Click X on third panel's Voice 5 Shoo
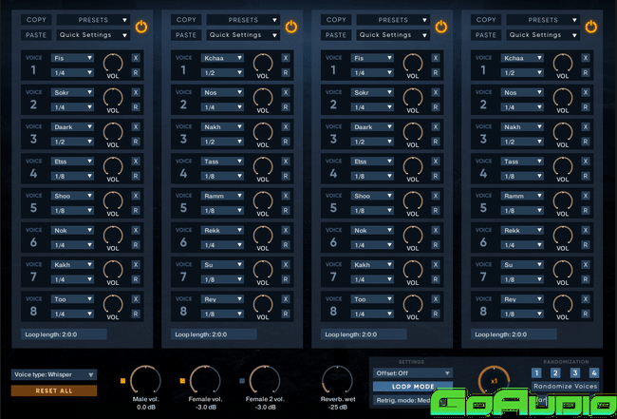Screen dimensions: 617x419 [436, 196]
